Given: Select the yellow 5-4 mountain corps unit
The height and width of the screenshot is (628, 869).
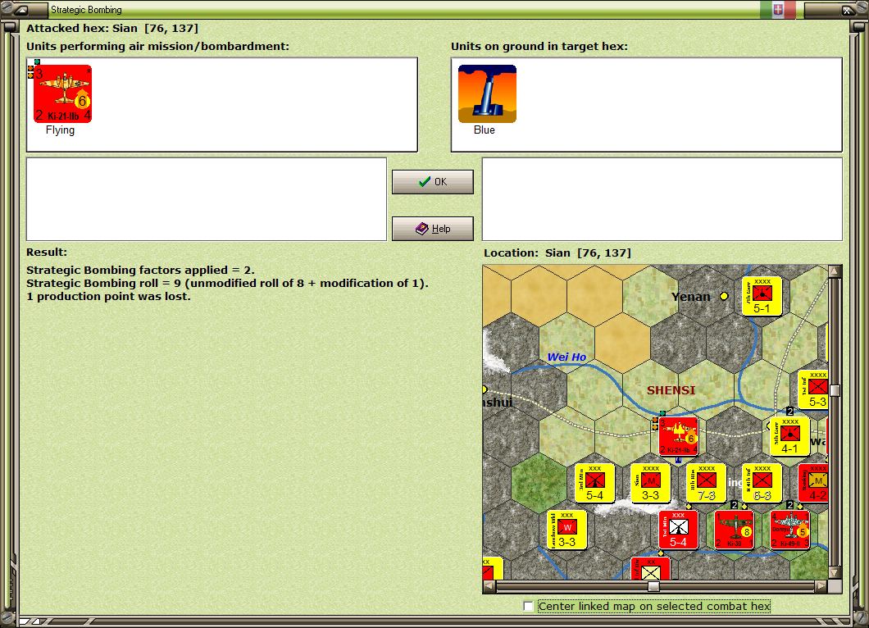Looking at the screenshot, I should (x=594, y=484).
